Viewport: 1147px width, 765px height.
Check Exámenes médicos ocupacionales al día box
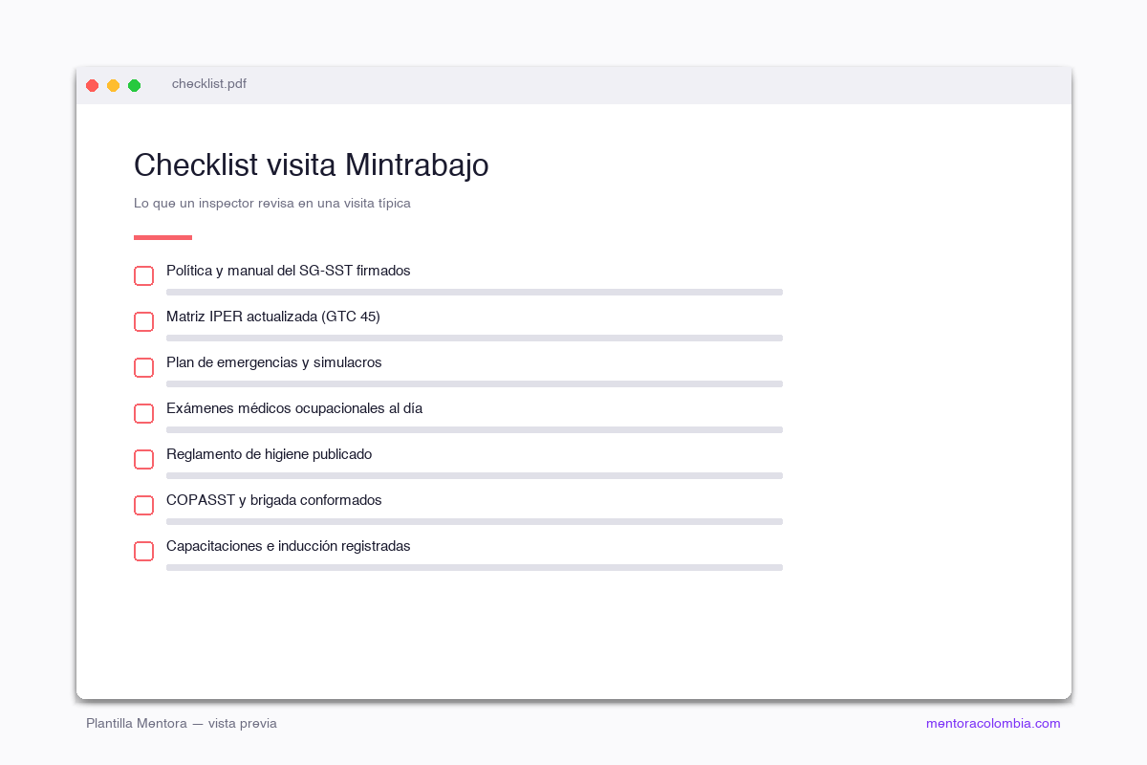143,414
